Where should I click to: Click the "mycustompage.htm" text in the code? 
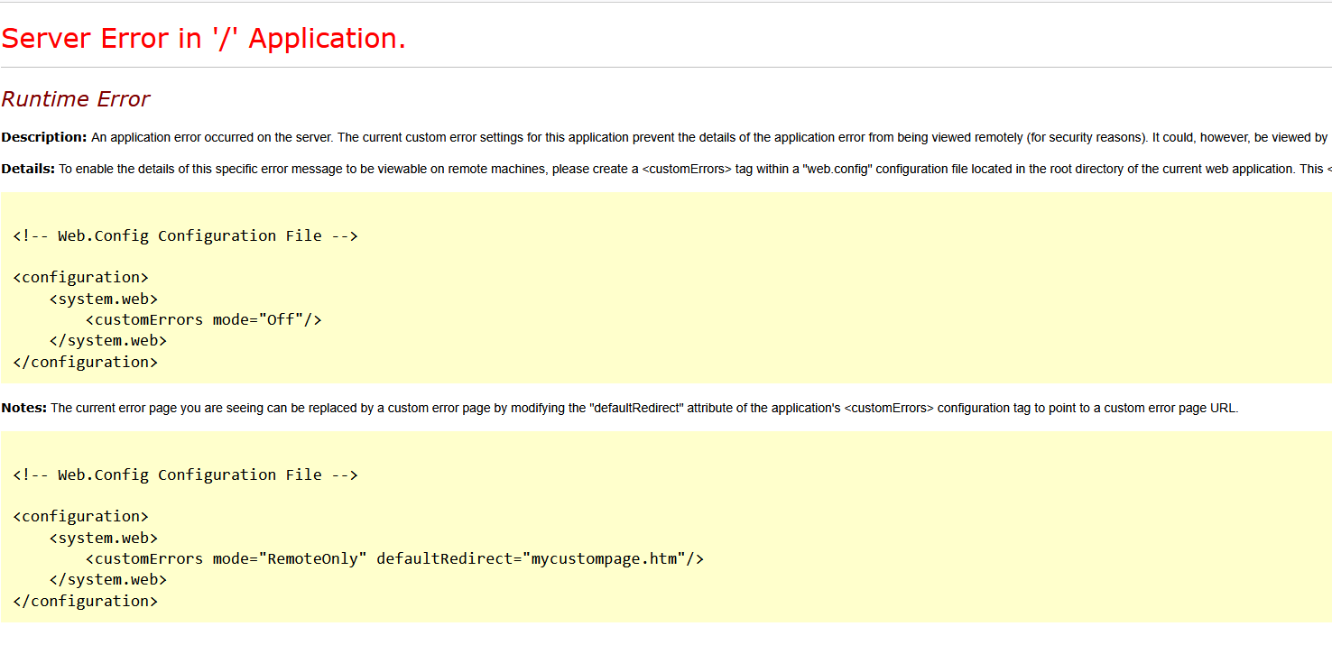pyautogui.click(x=604, y=558)
